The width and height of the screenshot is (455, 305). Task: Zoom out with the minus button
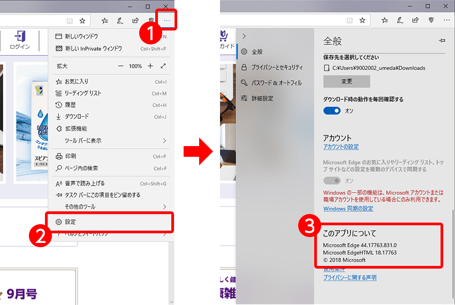pos(121,66)
